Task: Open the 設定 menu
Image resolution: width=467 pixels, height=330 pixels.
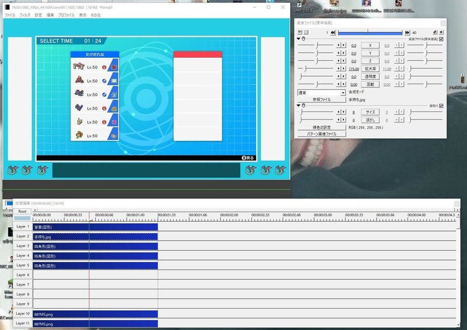Action: pos(39,15)
